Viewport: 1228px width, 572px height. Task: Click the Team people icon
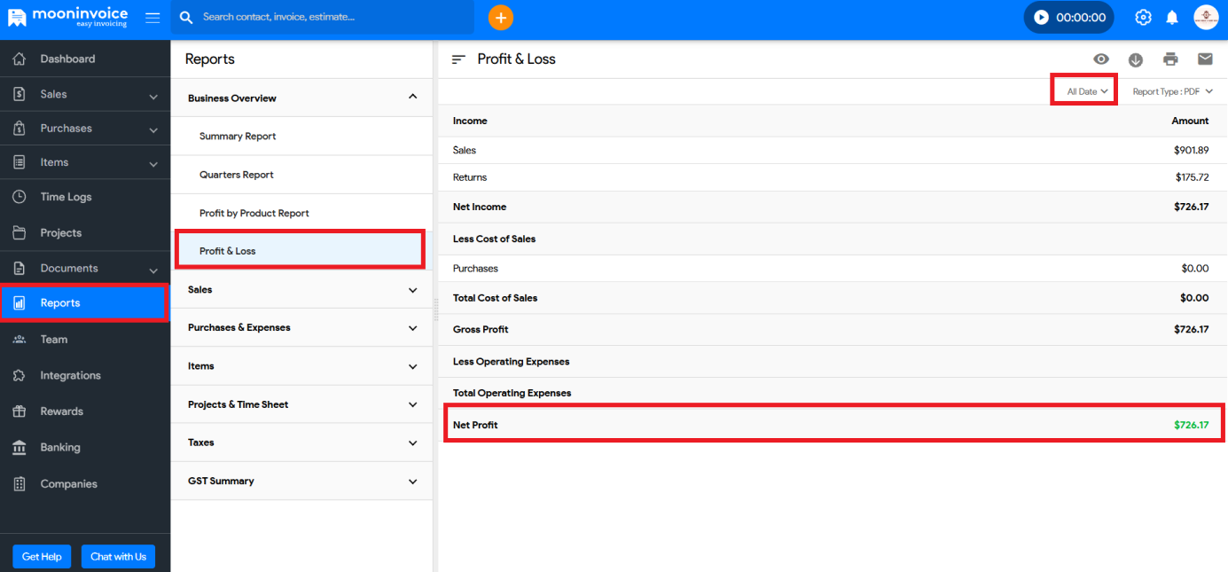click(20, 340)
